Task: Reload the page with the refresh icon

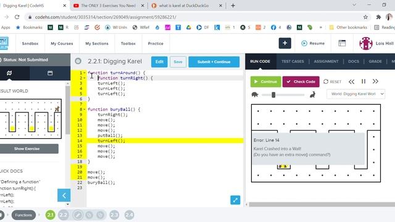Action: 17,17
